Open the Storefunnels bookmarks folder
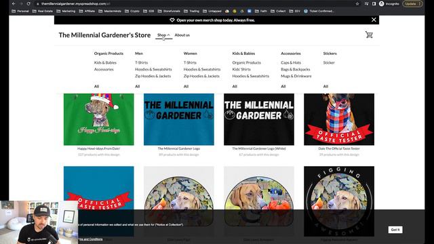 pos(169,11)
